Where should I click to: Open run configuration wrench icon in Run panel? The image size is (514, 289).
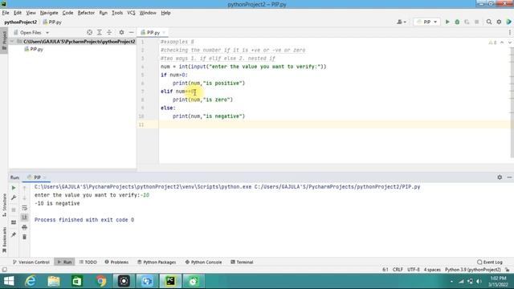pos(14,197)
